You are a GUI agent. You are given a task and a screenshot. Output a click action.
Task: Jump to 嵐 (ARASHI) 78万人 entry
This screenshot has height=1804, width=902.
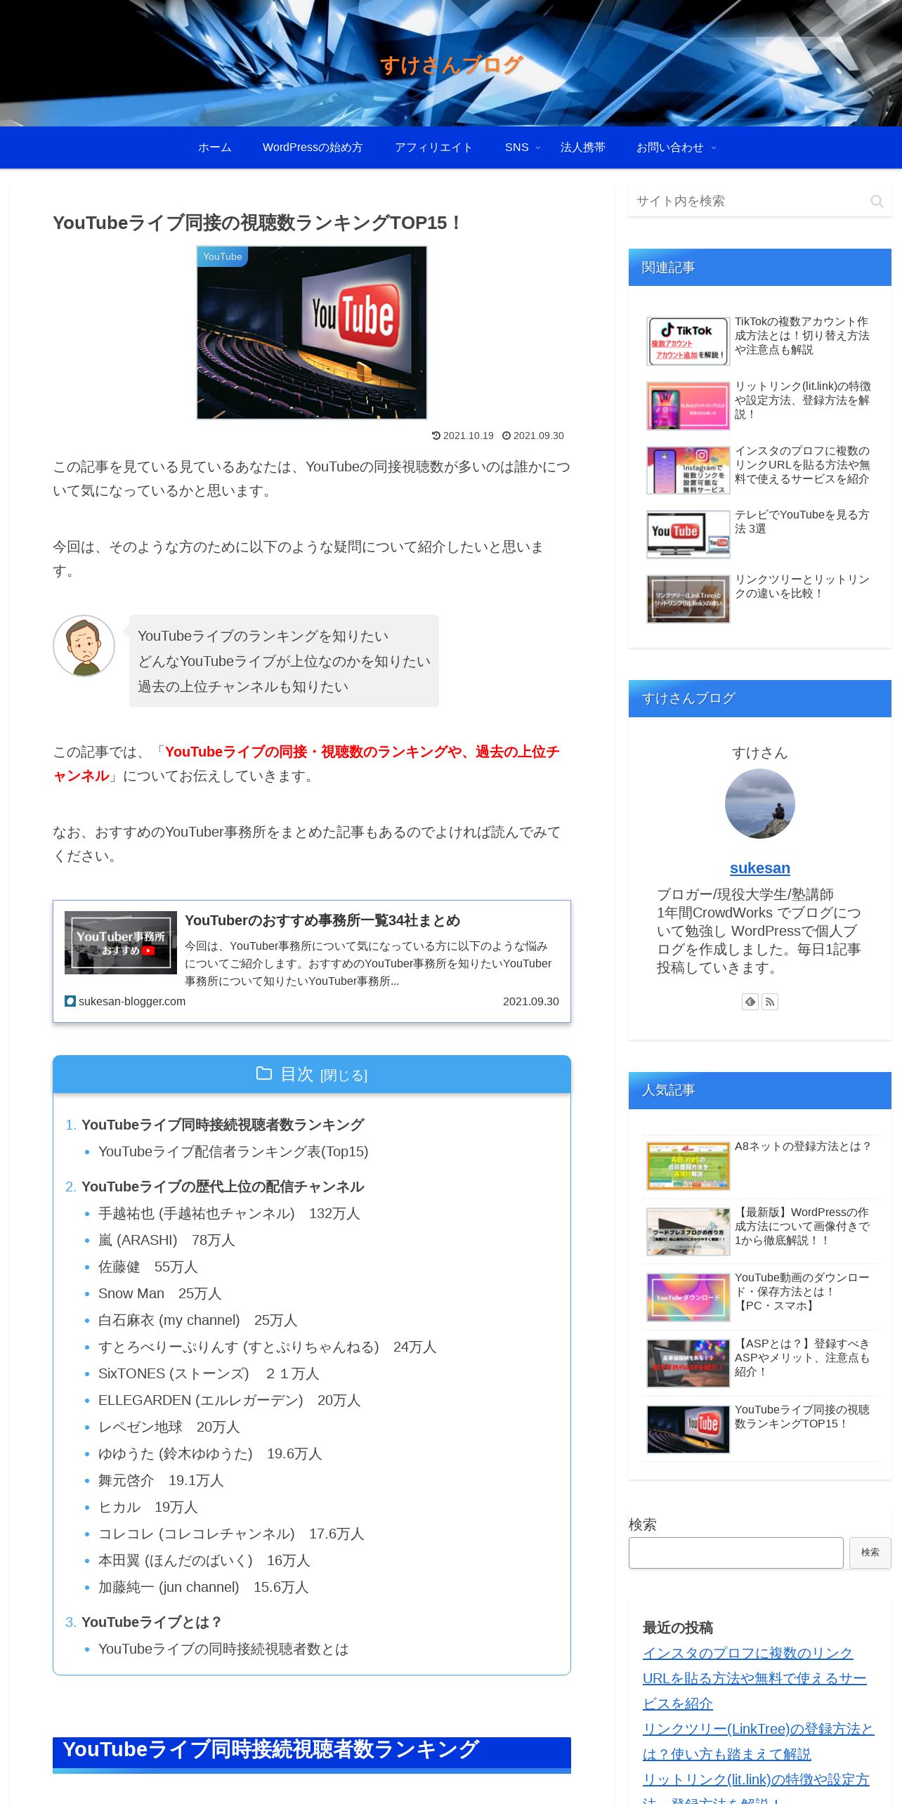pyautogui.click(x=166, y=1240)
